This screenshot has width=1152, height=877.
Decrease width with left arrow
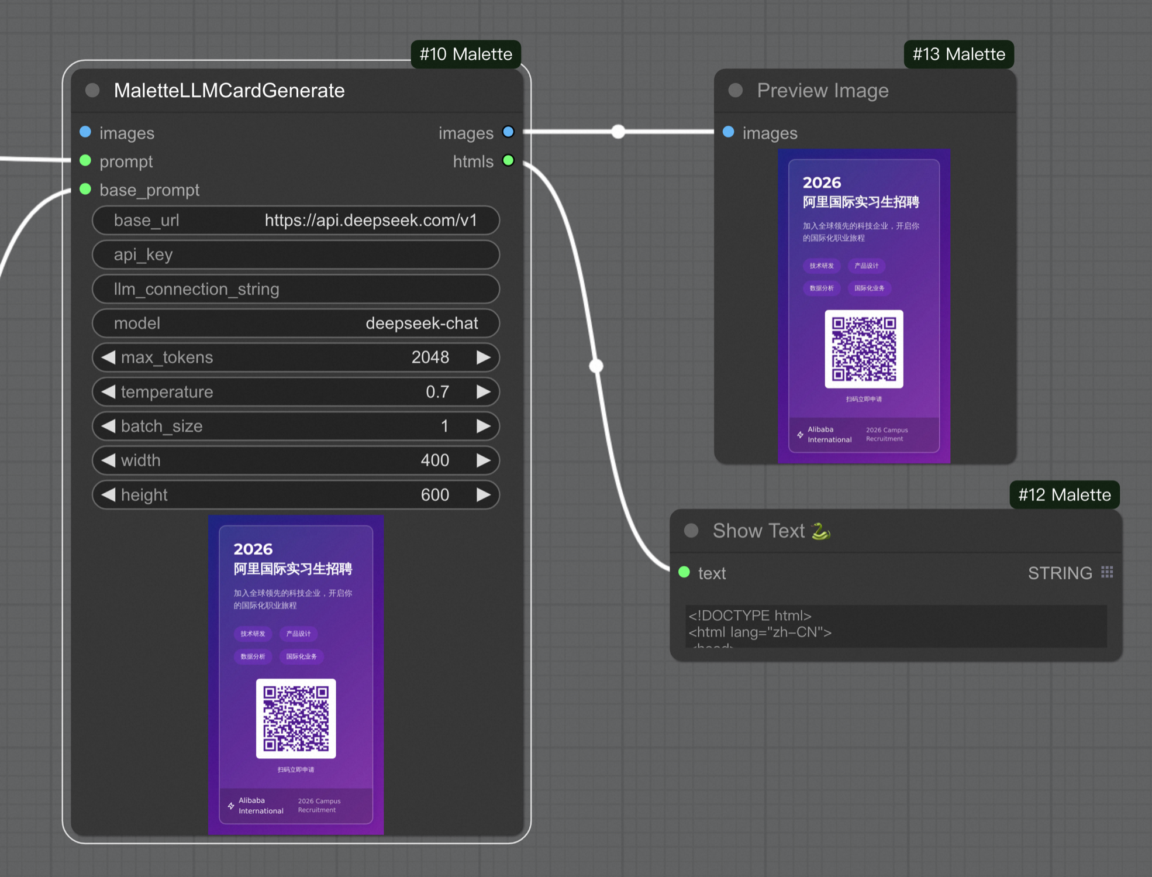(108, 460)
